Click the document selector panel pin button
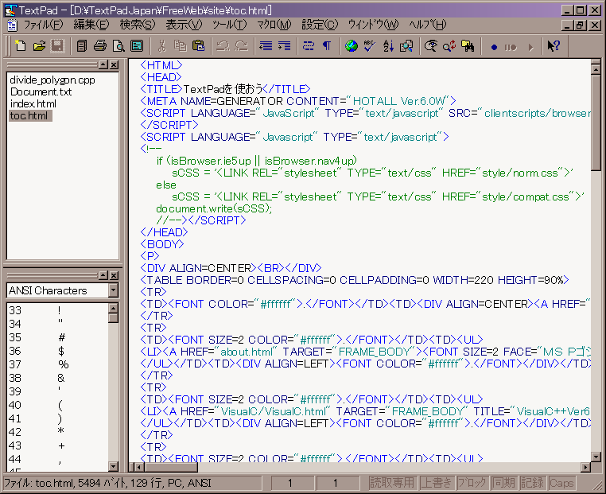Screen dimensions: 606x494 103,64
